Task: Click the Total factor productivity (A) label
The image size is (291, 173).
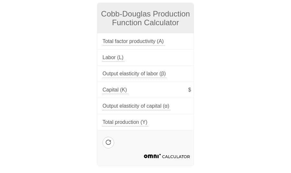Action: point(133,41)
